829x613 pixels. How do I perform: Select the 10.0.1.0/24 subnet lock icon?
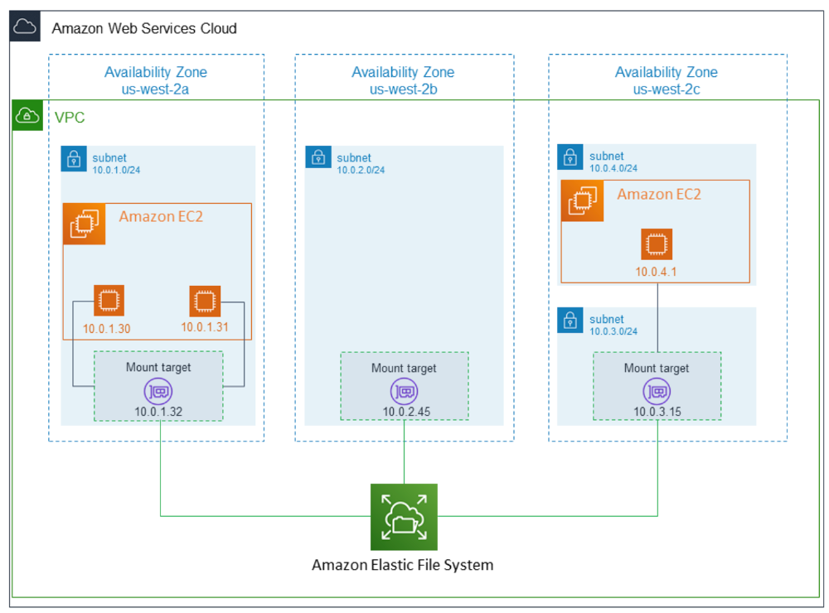[x=74, y=158]
